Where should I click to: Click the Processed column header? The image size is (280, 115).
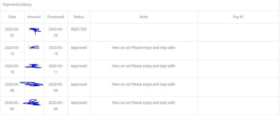56,17
